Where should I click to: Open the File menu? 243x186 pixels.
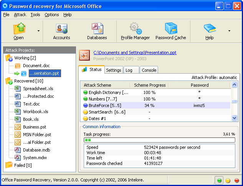click(6, 15)
